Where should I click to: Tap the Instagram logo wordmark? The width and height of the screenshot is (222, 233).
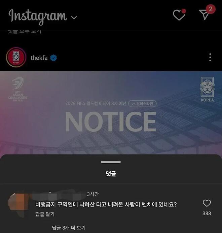click(x=38, y=17)
